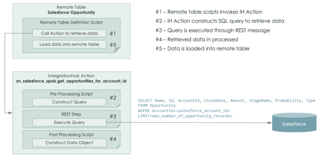Click the #3 marker in REST Step
The width and height of the screenshot is (322, 157).
(x=113, y=116)
